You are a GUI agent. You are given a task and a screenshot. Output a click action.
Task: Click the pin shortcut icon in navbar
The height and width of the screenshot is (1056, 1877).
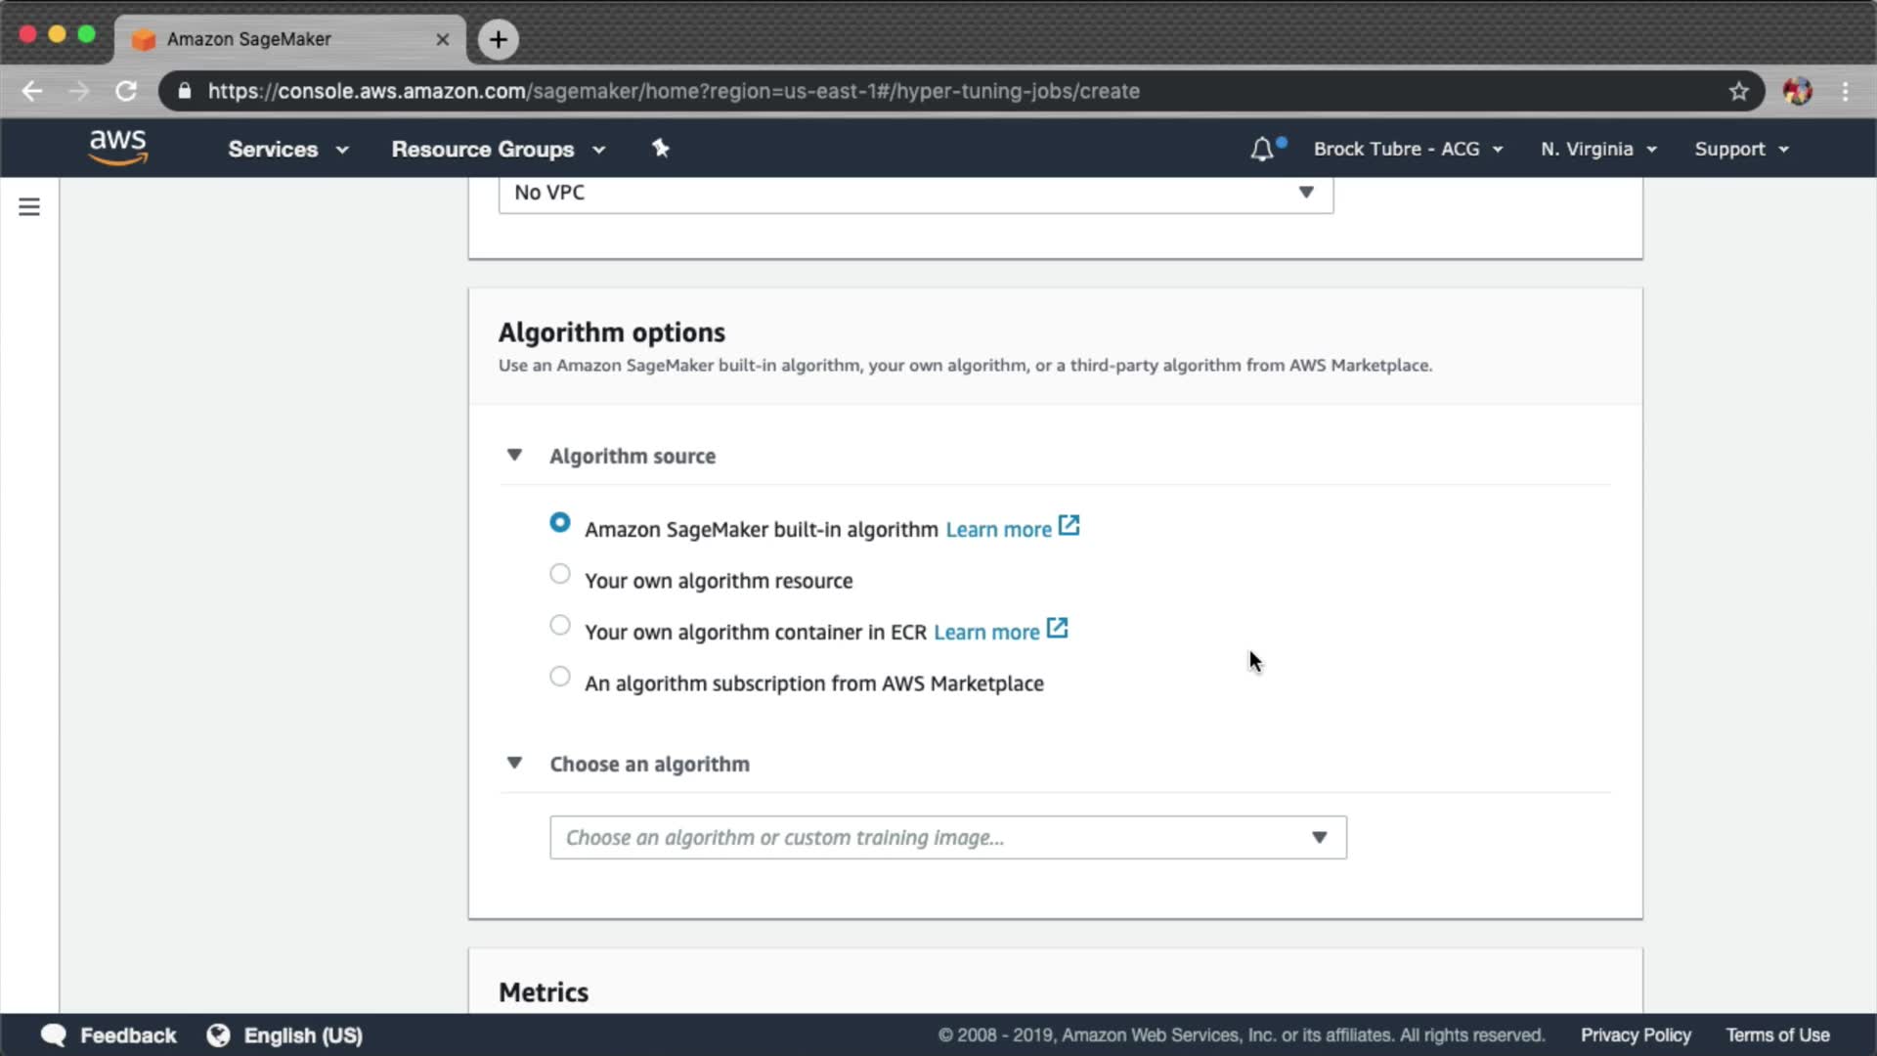pos(661,149)
